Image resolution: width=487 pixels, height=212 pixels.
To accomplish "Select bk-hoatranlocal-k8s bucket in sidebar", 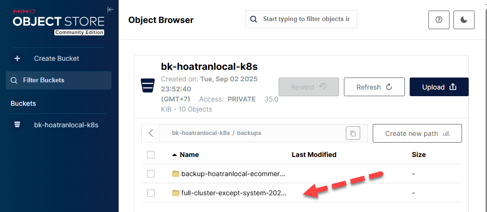I will 66,125.
